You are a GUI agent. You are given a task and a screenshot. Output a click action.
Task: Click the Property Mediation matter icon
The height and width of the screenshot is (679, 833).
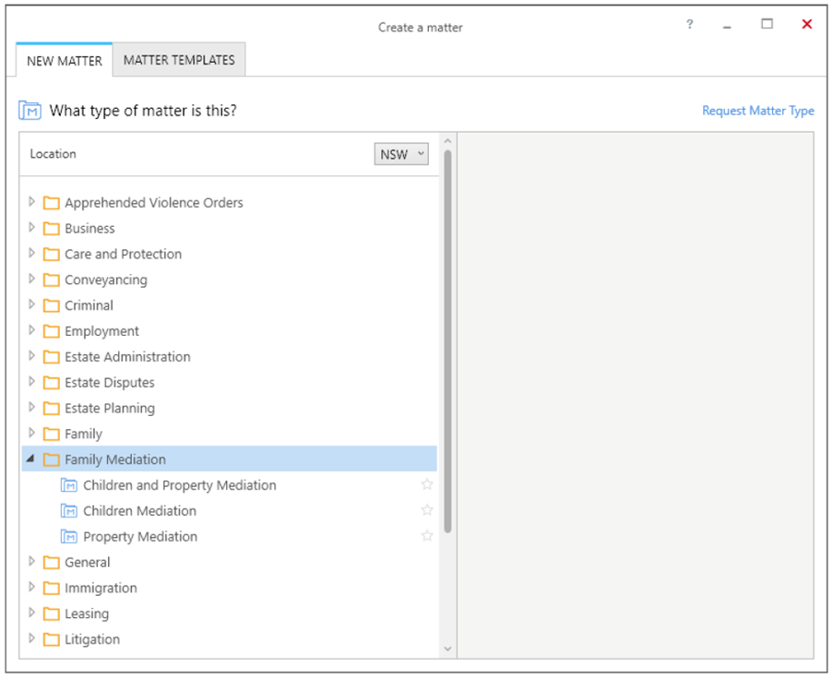[x=69, y=537]
